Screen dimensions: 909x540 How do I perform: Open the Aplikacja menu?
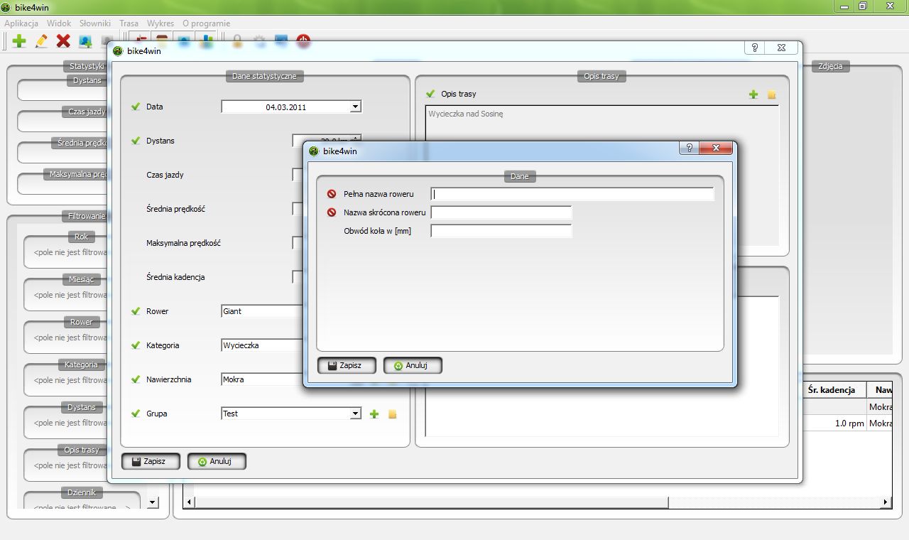click(x=21, y=23)
